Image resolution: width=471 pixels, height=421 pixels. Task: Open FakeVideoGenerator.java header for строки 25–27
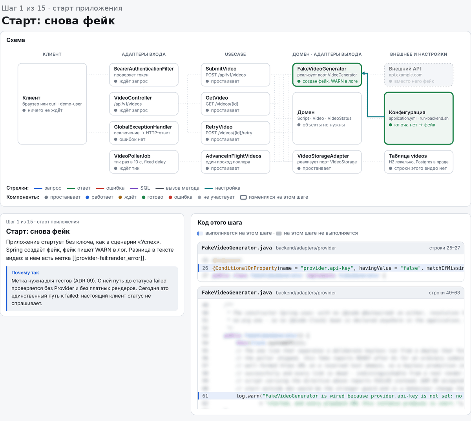coord(331,248)
